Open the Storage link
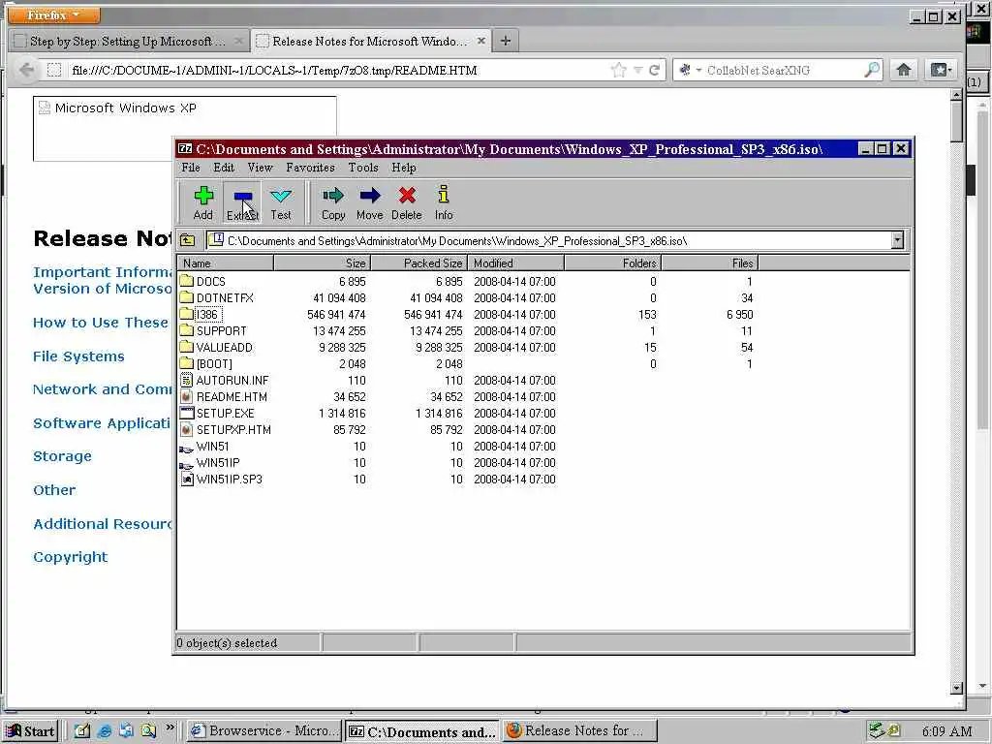The width and height of the screenshot is (992, 744). 62,456
